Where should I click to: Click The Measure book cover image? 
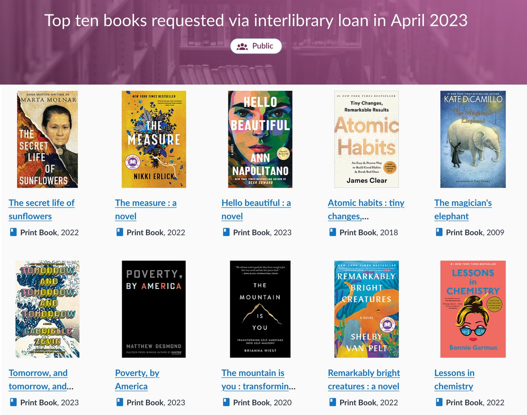click(154, 139)
